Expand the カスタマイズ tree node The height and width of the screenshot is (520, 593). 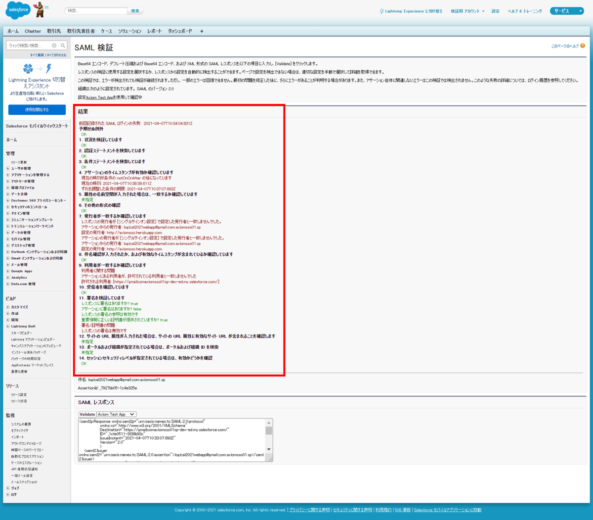coord(8,307)
